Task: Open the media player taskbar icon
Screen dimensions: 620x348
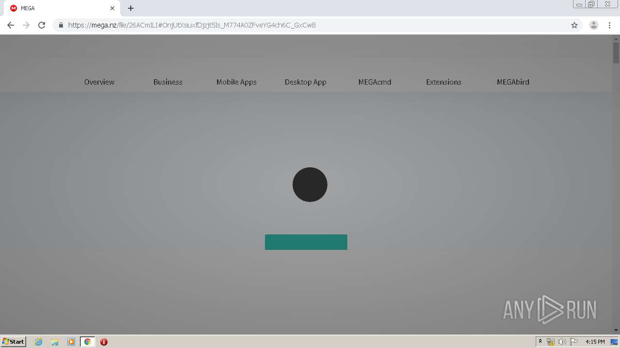Action: click(x=71, y=342)
